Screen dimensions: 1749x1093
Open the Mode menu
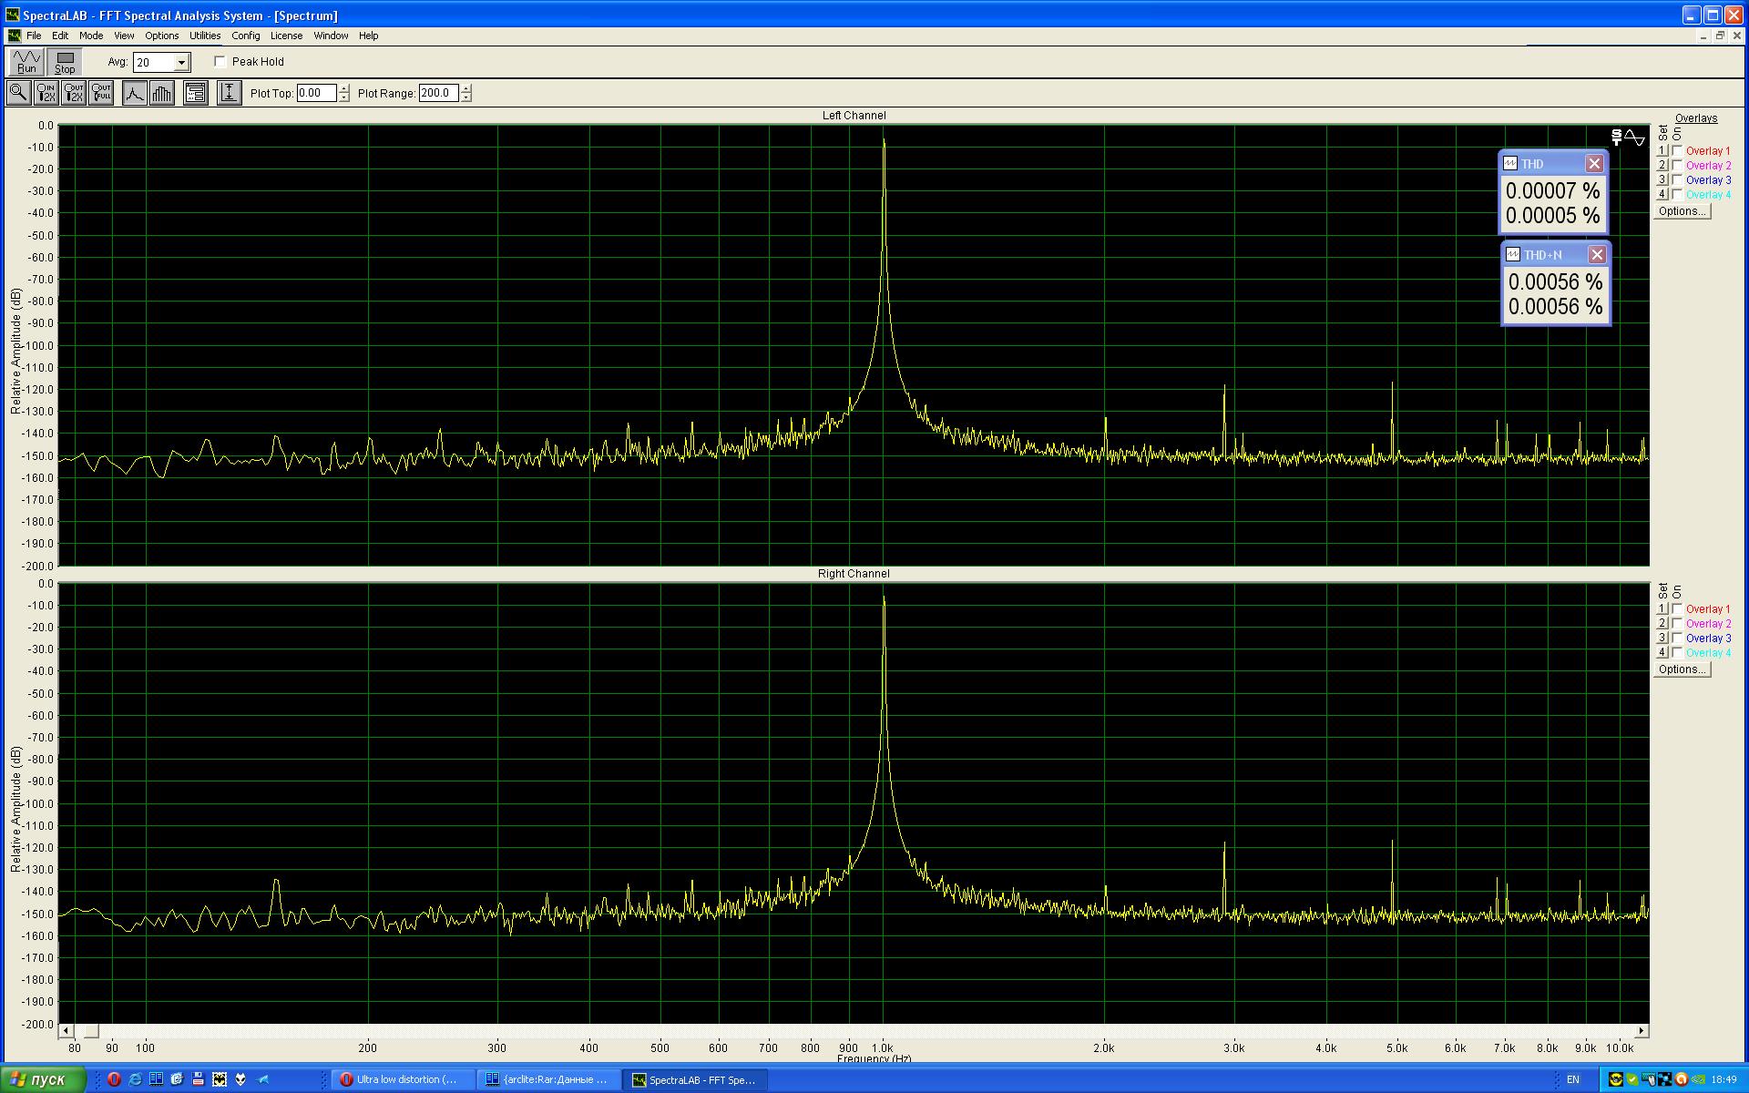click(x=91, y=36)
